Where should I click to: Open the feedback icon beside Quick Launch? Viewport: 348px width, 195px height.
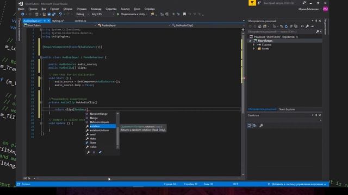pos(259,3)
